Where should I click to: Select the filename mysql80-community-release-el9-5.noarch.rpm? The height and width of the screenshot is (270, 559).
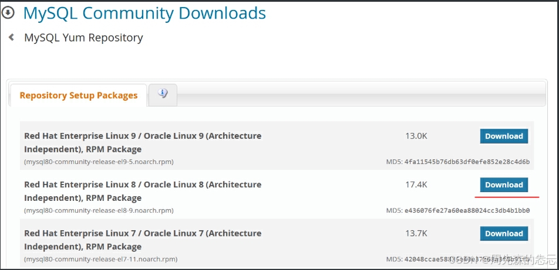[x=99, y=162]
